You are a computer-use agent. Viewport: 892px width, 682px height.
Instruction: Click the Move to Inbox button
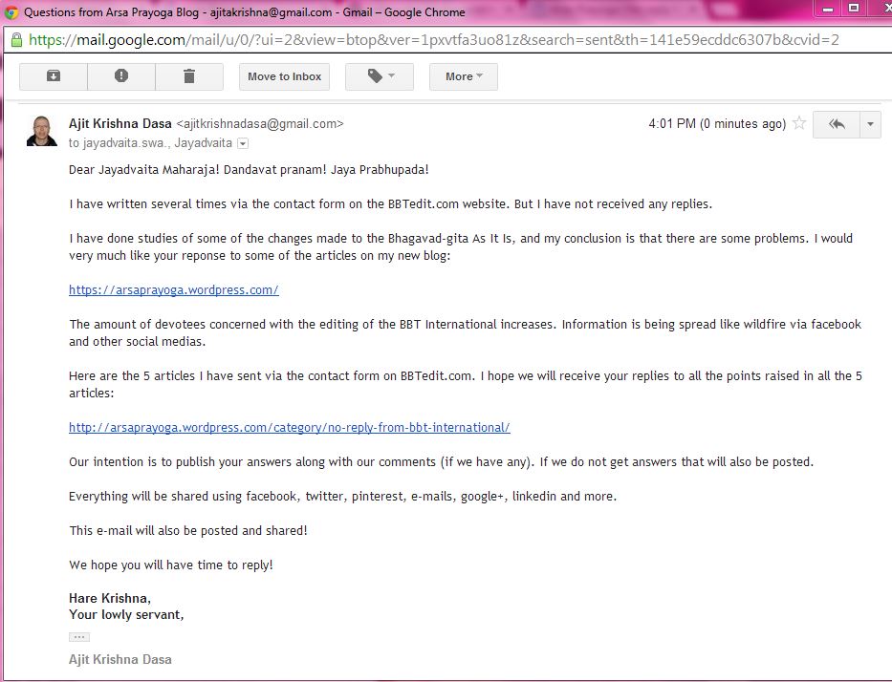point(285,76)
